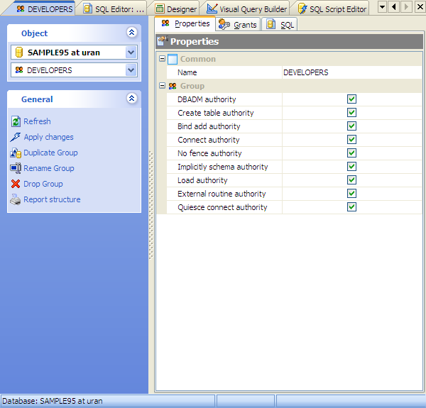Collapse the Common properties section
This screenshot has width=426, height=408.
click(162, 59)
